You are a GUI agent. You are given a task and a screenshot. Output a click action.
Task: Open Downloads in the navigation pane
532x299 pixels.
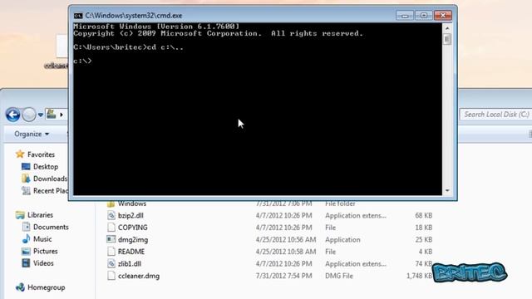(x=50, y=179)
